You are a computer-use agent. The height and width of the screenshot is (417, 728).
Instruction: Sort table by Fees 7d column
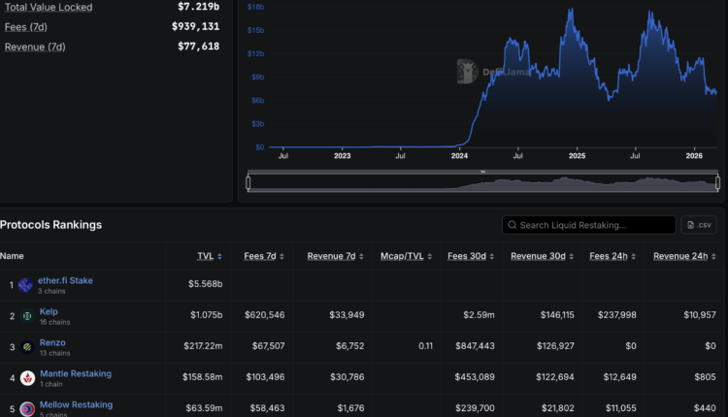[262, 256]
